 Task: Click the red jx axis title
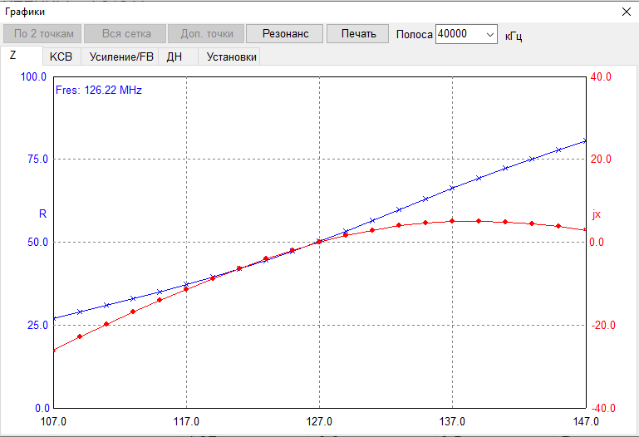[x=597, y=214]
